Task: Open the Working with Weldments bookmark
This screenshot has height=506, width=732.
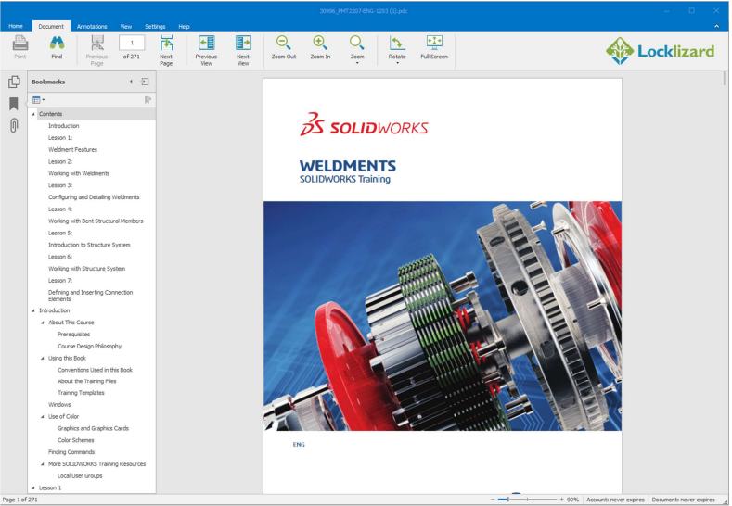Action: [x=79, y=173]
